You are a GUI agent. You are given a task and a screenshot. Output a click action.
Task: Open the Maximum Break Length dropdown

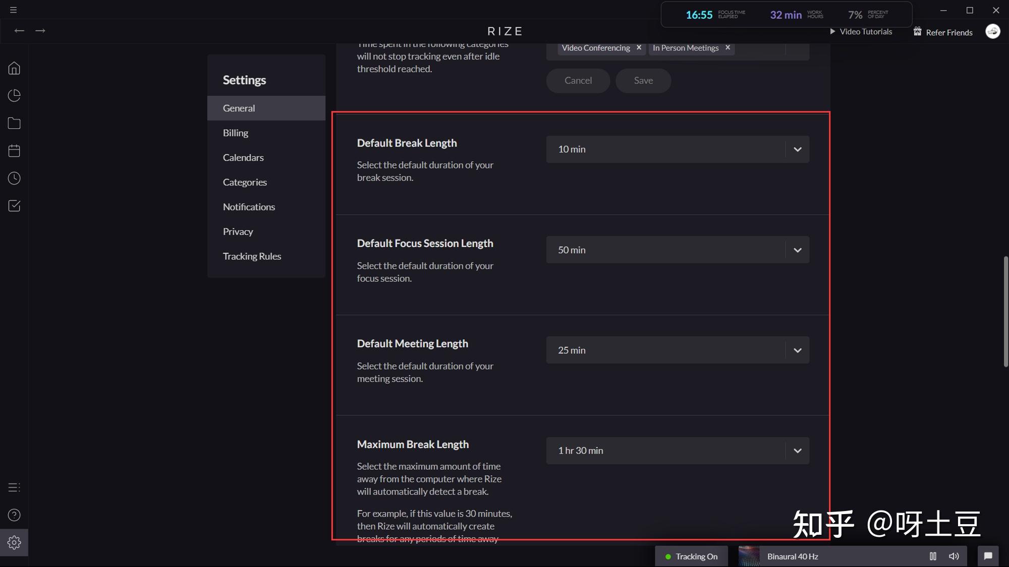[797, 451]
